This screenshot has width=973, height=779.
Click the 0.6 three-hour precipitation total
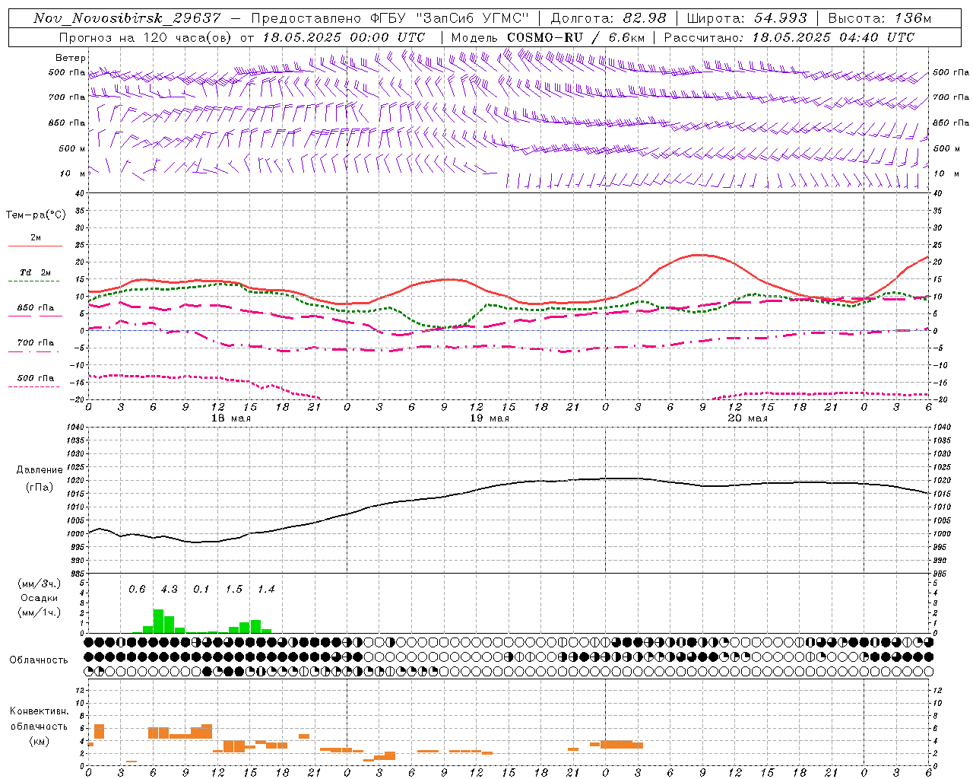point(137,589)
